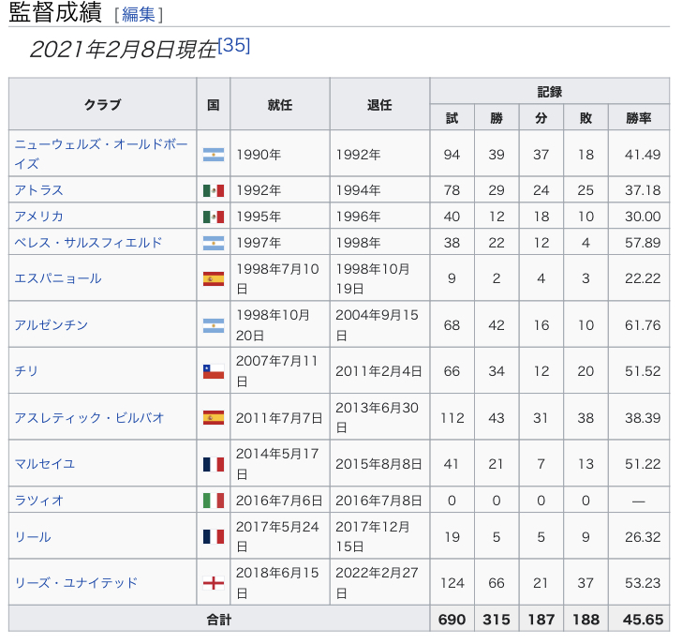682x644 pixels.
Task: Click Mexico flag in アメリカ row
Action: [214, 217]
